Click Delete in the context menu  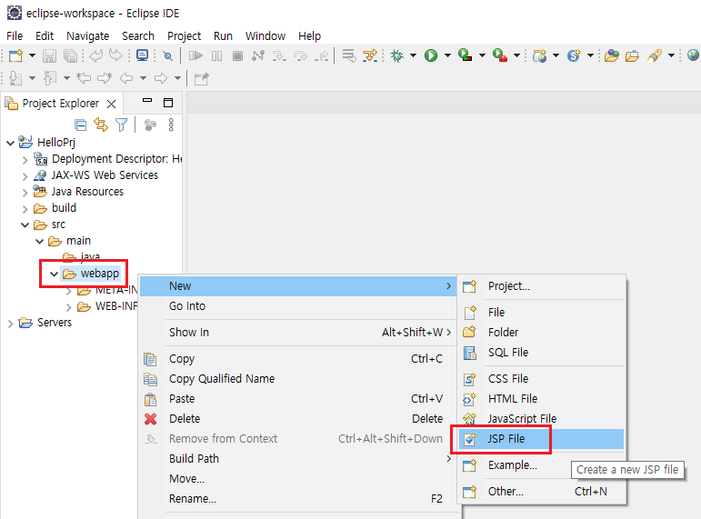tap(185, 419)
